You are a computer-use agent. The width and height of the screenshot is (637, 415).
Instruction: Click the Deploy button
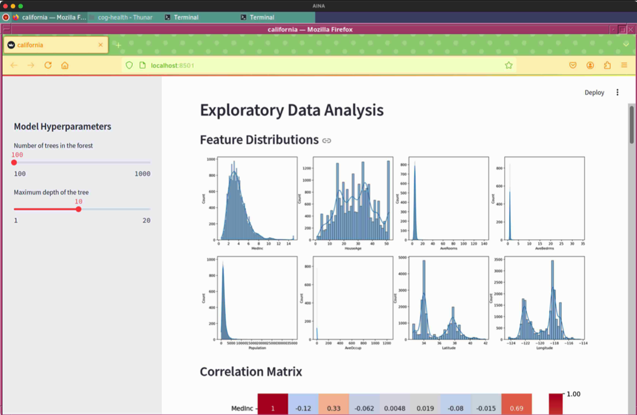tap(594, 92)
